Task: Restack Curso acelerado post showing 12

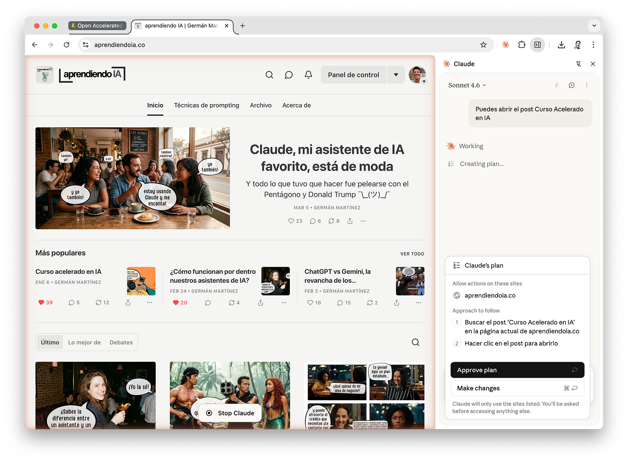Action: tap(102, 303)
